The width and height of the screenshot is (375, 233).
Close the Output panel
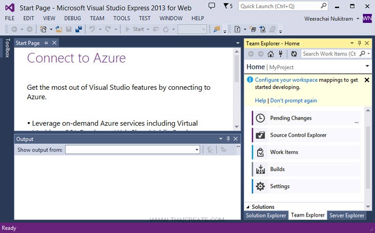[x=236, y=139]
